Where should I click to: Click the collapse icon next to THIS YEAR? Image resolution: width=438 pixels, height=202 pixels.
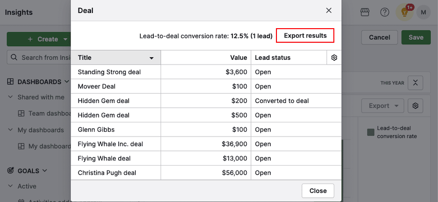[x=415, y=83]
